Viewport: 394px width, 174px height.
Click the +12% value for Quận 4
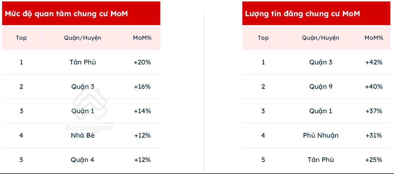(142, 160)
